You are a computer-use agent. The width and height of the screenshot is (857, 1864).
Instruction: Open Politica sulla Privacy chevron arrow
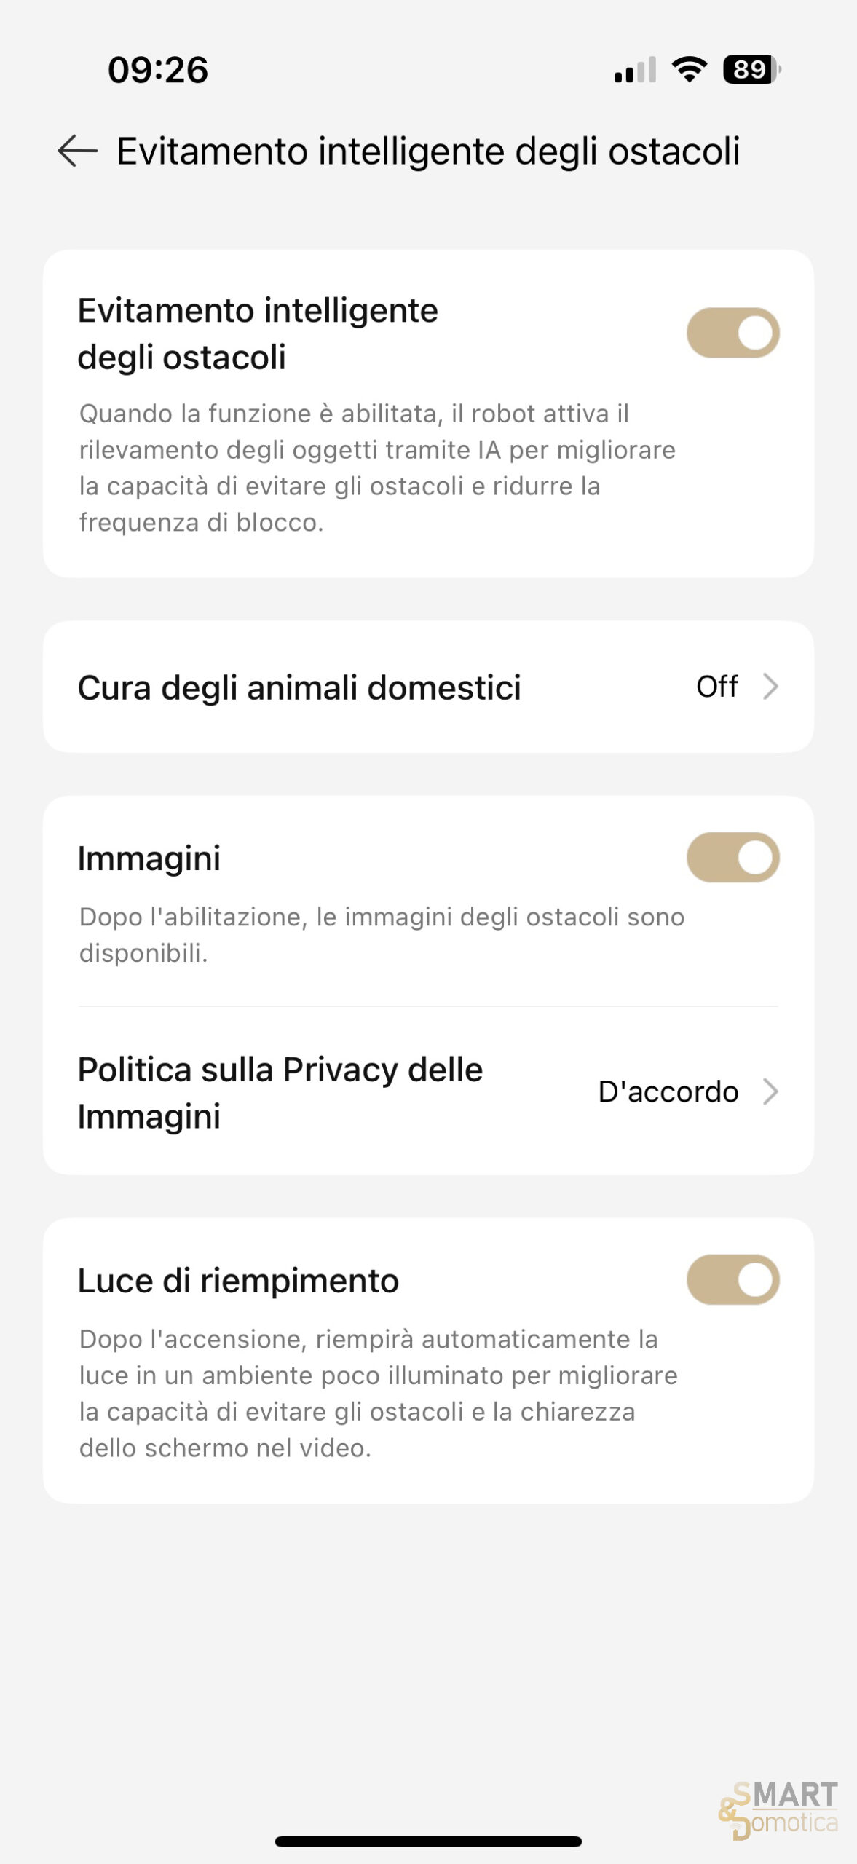[770, 1092]
